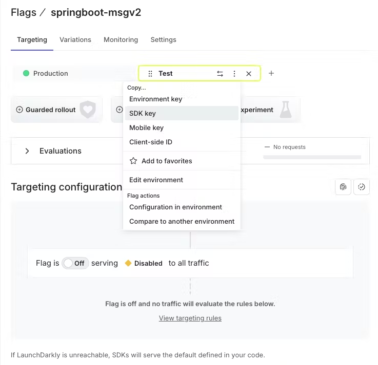Click the dashed checkmark circle icon

click(x=362, y=187)
